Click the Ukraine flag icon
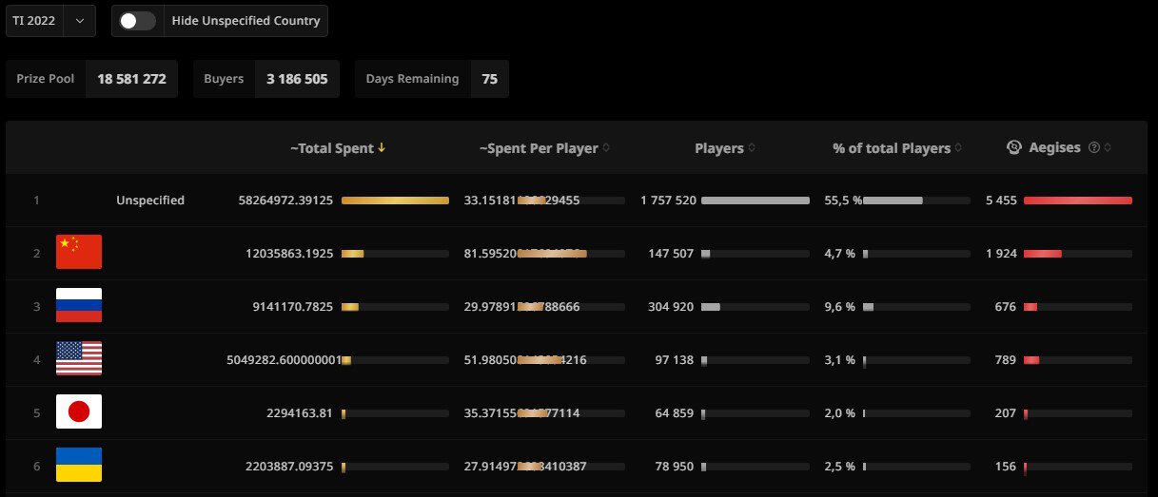The width and height of the screenshot is (1158, 497). 79,466
